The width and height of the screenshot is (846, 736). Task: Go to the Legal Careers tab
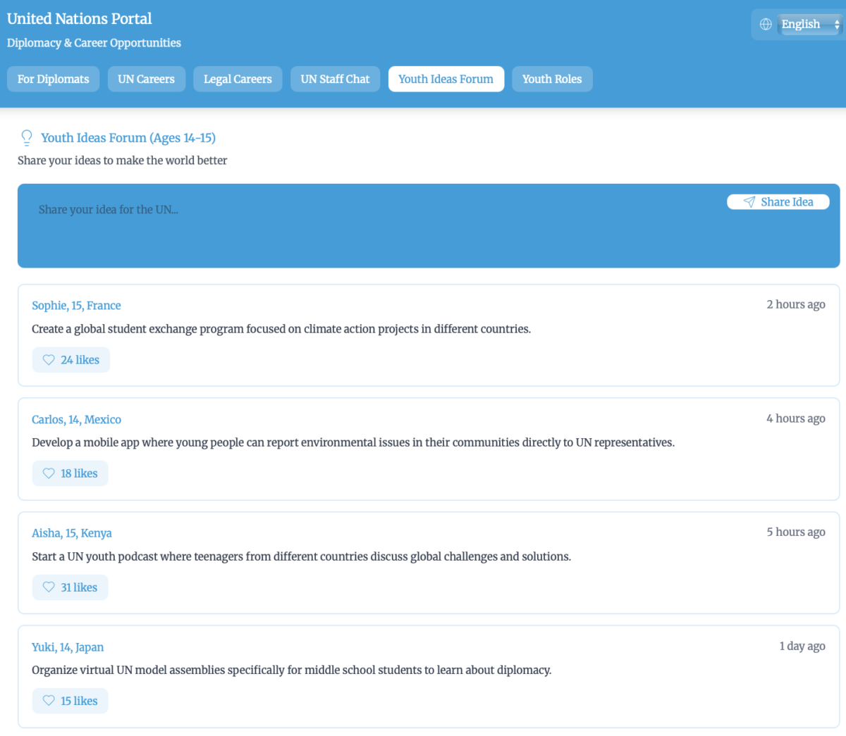[238, 79]
